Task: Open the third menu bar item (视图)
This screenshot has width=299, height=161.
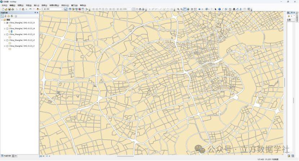Action: coord(21,5)
